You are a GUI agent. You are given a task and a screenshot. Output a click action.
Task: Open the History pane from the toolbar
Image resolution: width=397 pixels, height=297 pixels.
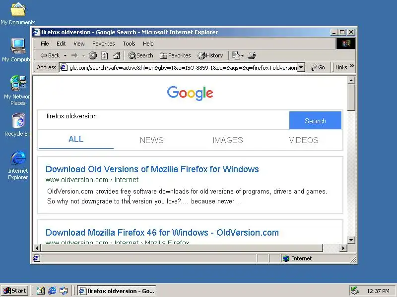click(210, 55)
